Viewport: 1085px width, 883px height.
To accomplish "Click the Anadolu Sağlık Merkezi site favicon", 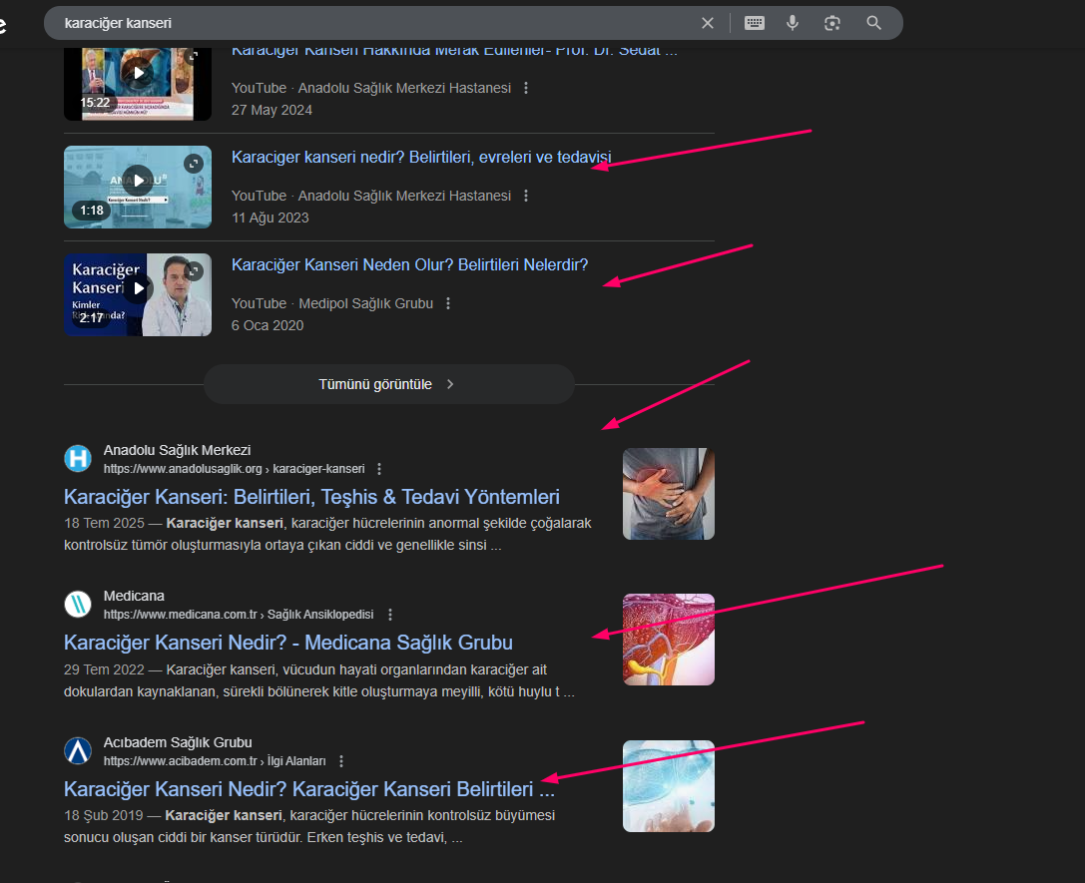I will 78,458.
